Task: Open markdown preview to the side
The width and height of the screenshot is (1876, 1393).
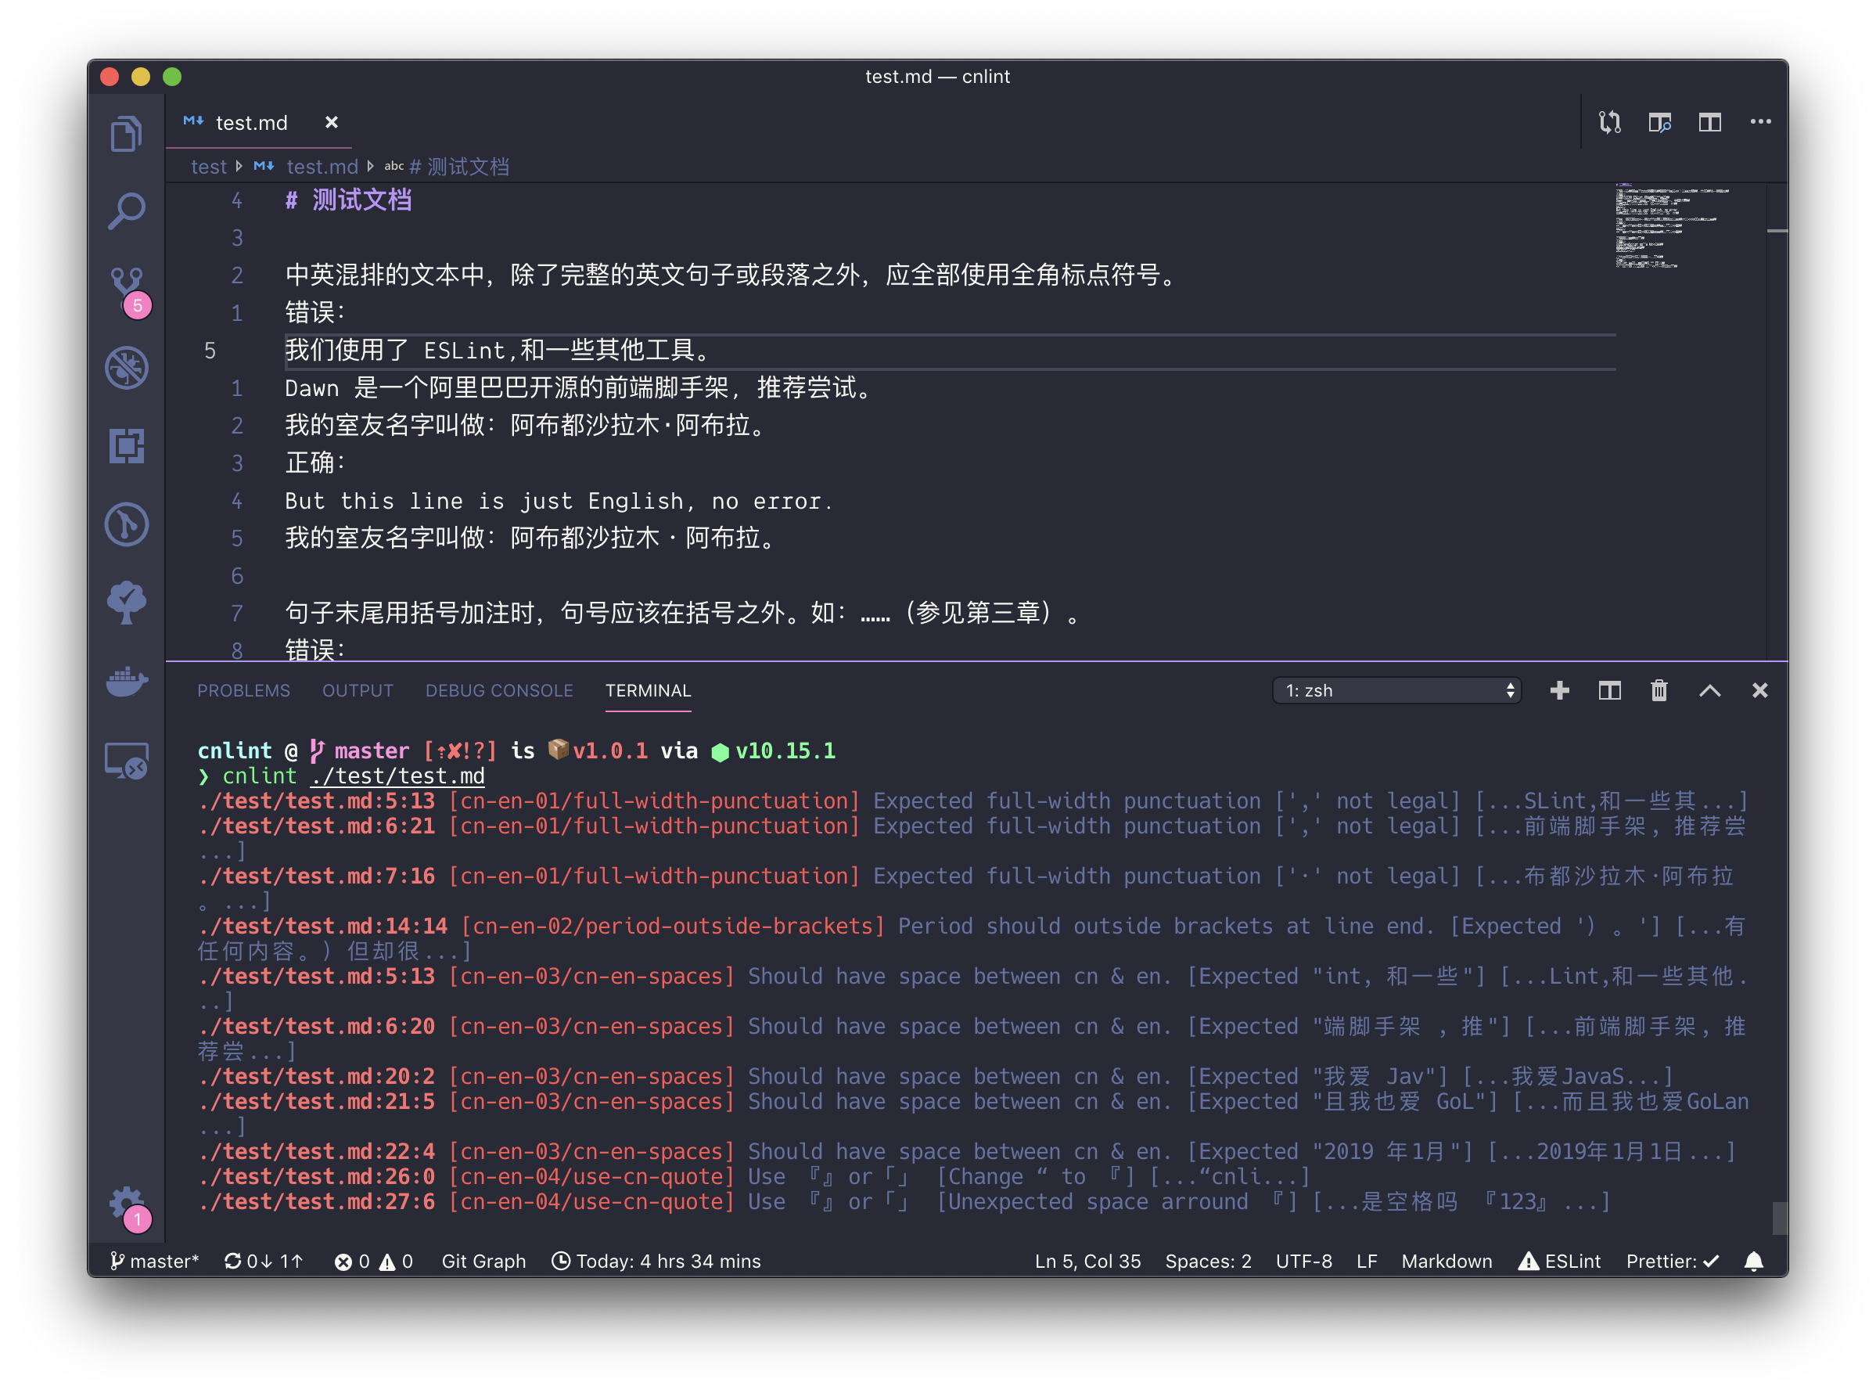Action: pyautogui.click(x=1659, y=122)
